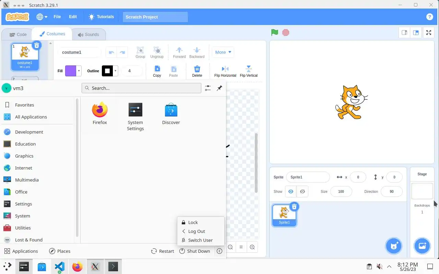439x274 pixels.
Task: Click the sprite x position field
Action: [x=358, y=177]
